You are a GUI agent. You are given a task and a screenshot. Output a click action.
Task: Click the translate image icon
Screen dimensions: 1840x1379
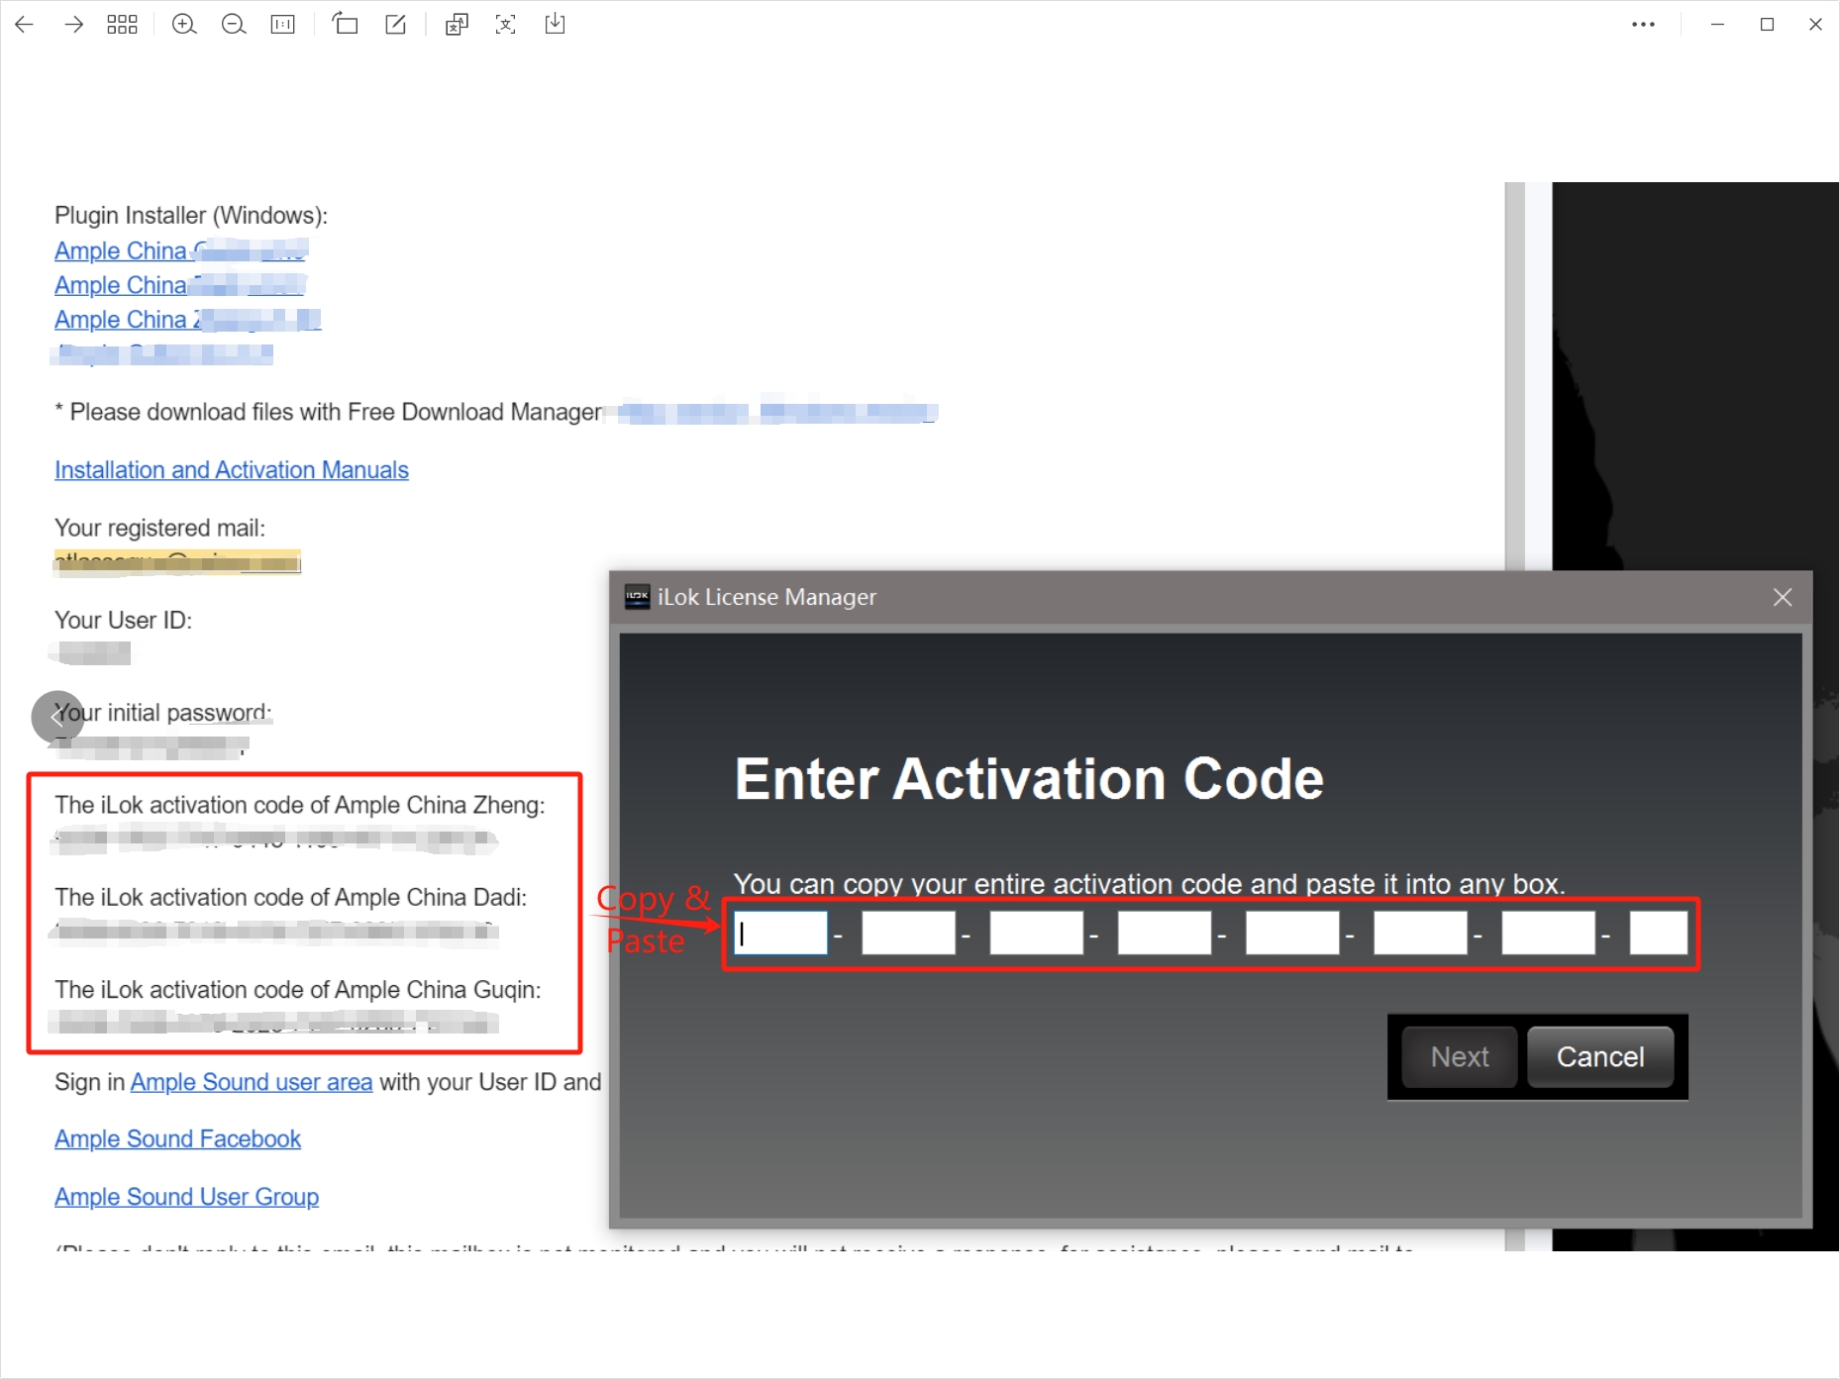[x=457, y=25]
